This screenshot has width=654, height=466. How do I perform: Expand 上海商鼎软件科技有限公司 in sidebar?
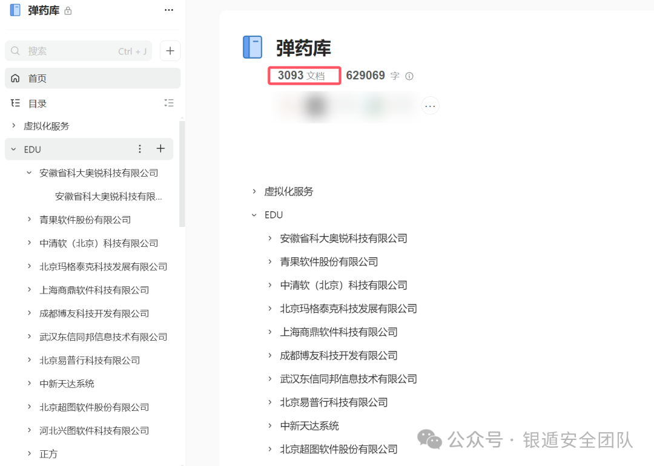point(29,289)
